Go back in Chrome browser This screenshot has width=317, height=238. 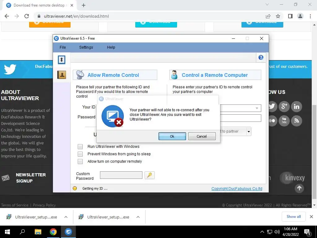(7, 16)
